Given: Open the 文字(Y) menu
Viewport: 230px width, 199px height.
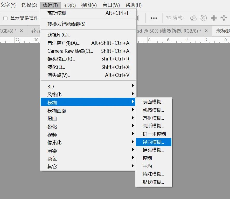Looking at the screenshot, I should pos(8,5).
